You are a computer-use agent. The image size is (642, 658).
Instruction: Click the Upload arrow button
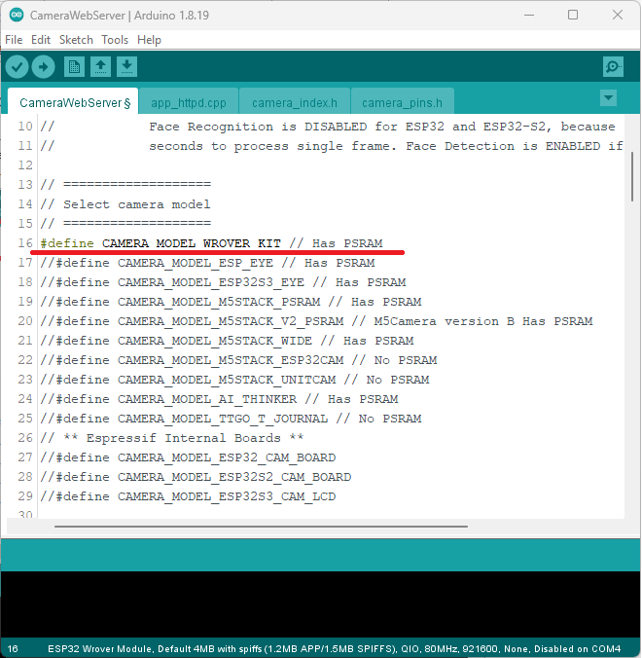pos(43,67)
